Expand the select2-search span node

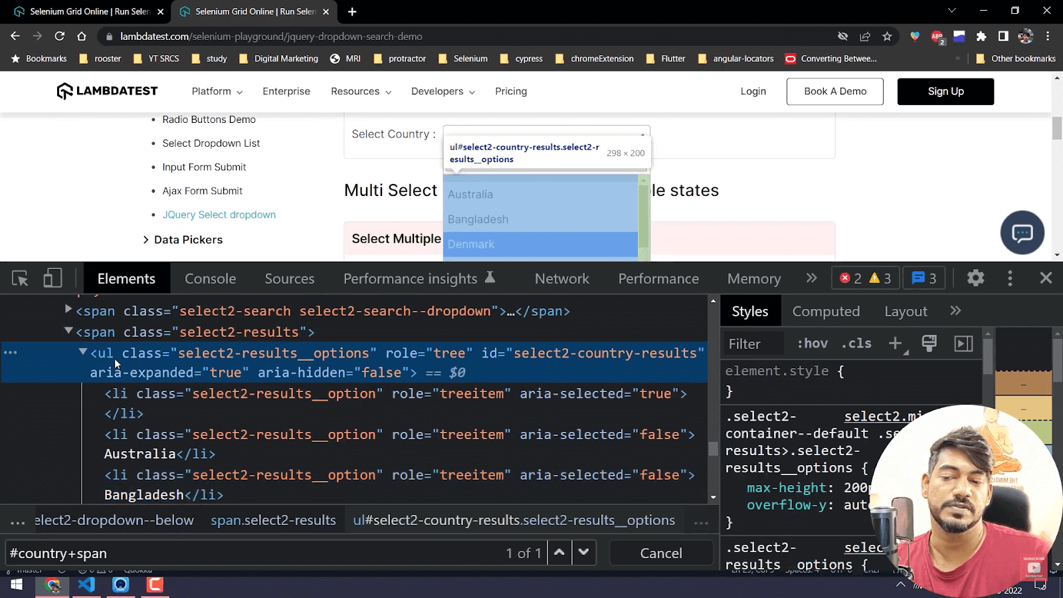[x=68, y=309]
